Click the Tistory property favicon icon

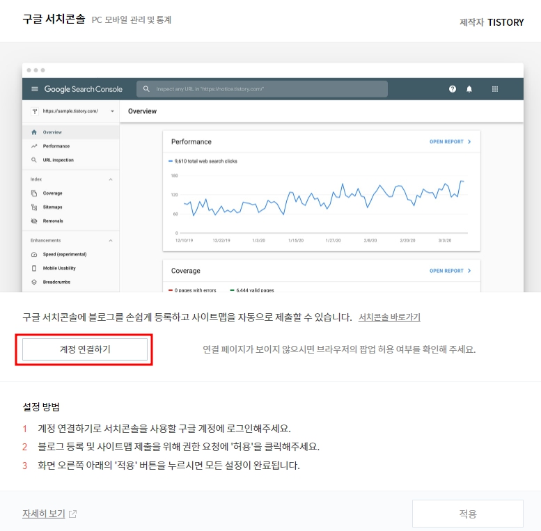[x=35, y=111]
